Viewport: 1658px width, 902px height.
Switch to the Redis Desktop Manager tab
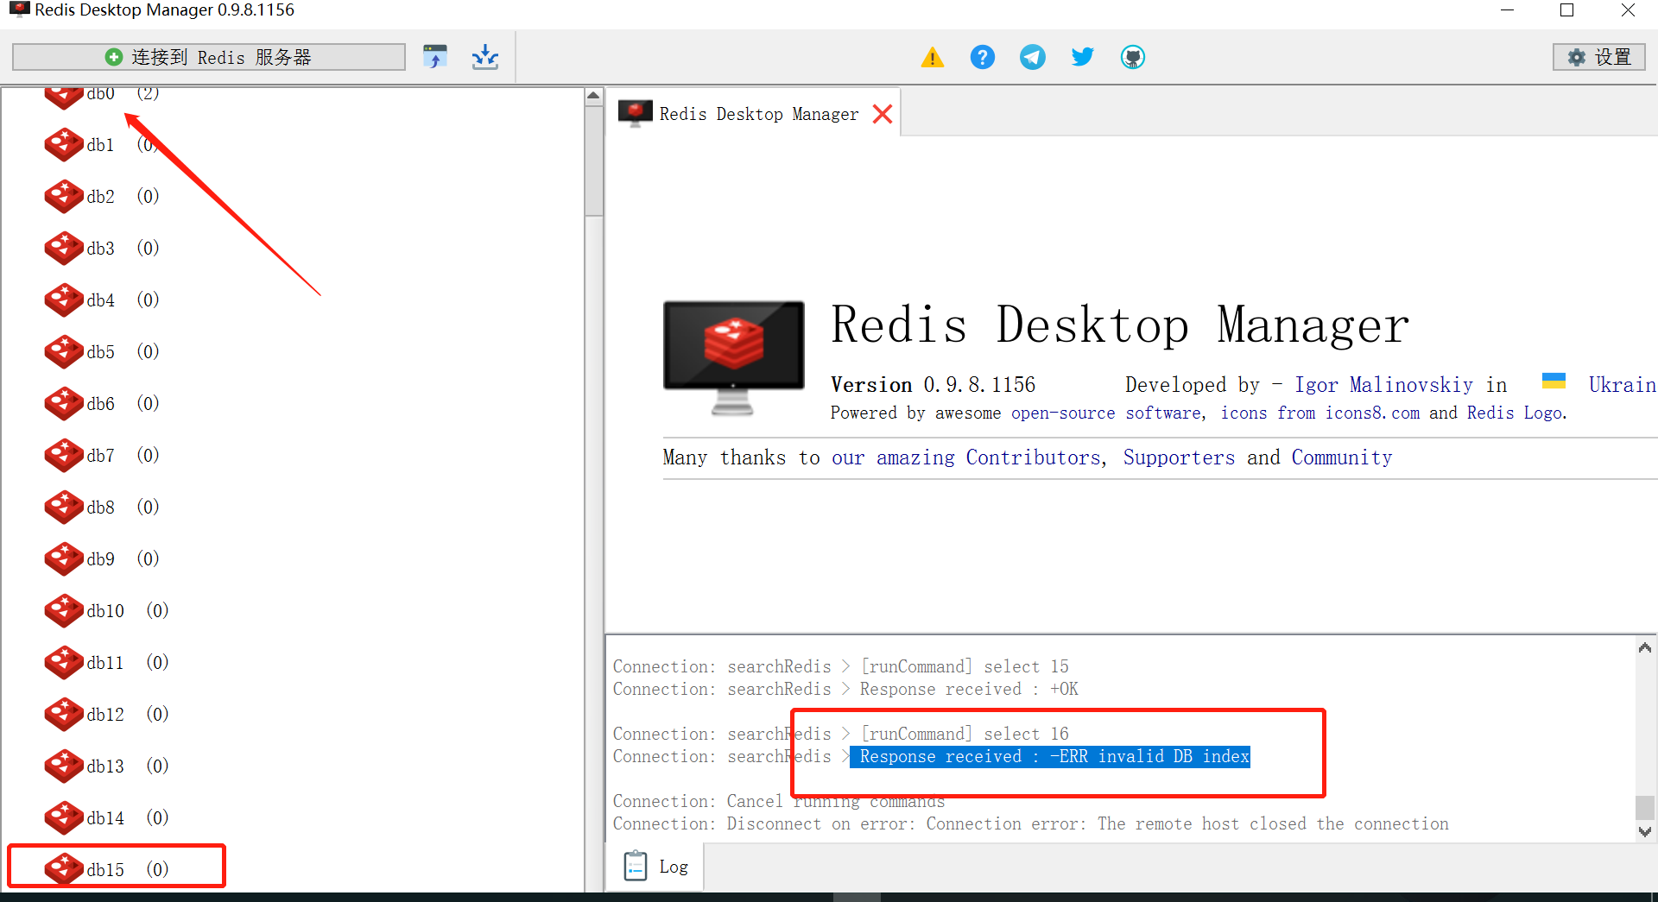click(757, 113)
